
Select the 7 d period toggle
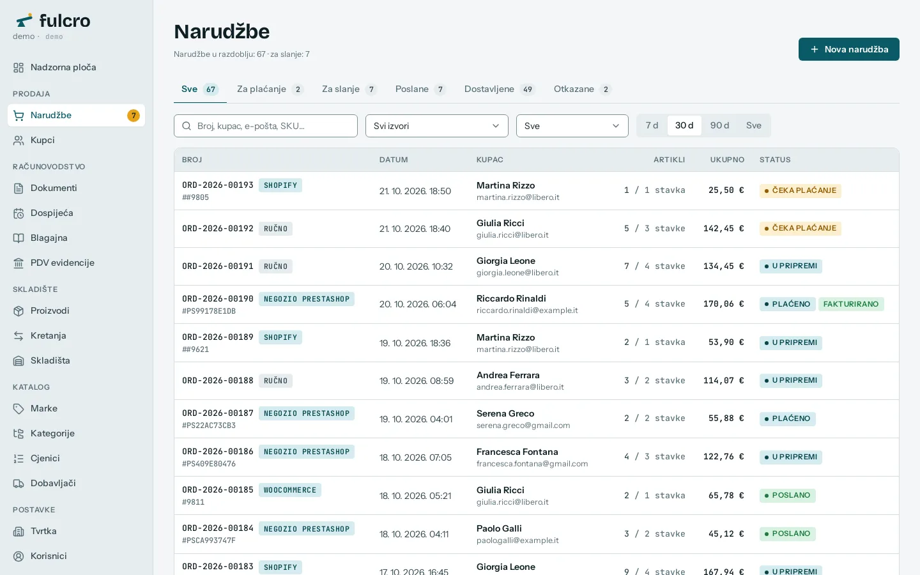652,126
